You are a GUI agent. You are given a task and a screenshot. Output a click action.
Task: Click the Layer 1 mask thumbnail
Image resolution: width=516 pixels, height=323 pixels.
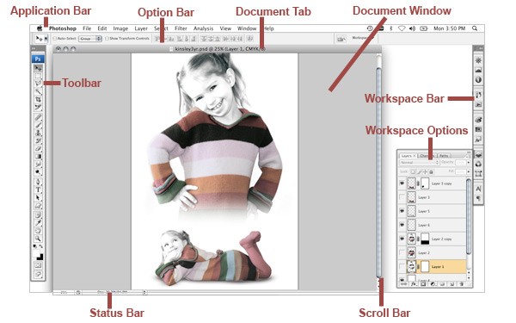425,266
